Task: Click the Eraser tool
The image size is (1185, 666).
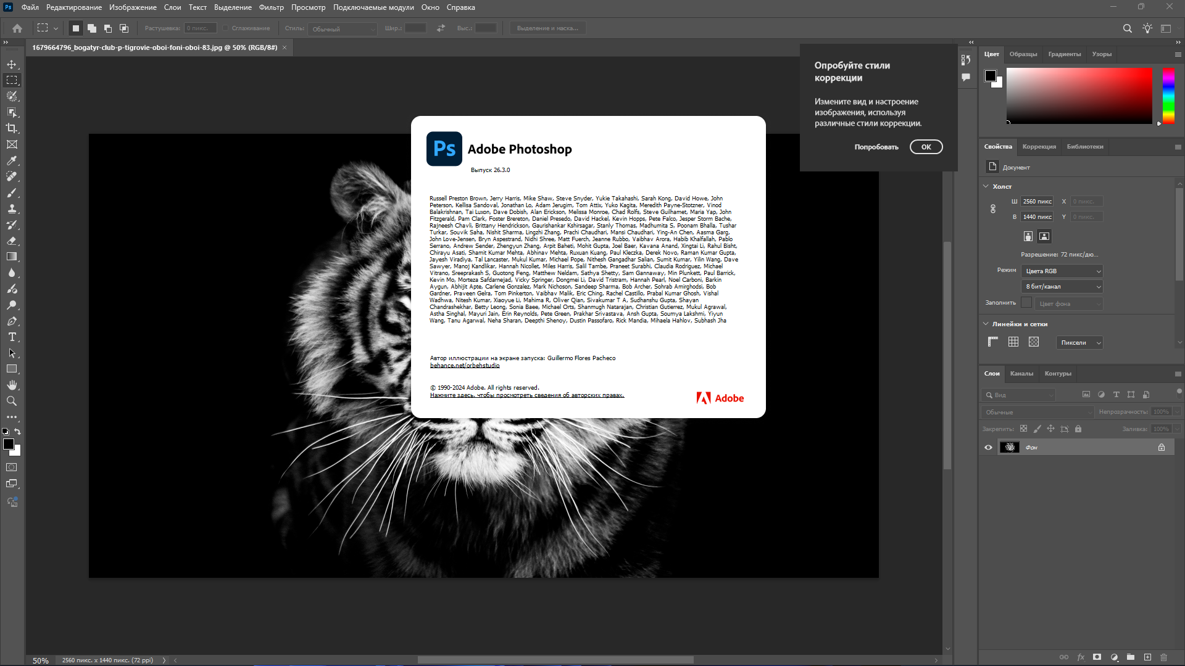Action: (12, 240)
